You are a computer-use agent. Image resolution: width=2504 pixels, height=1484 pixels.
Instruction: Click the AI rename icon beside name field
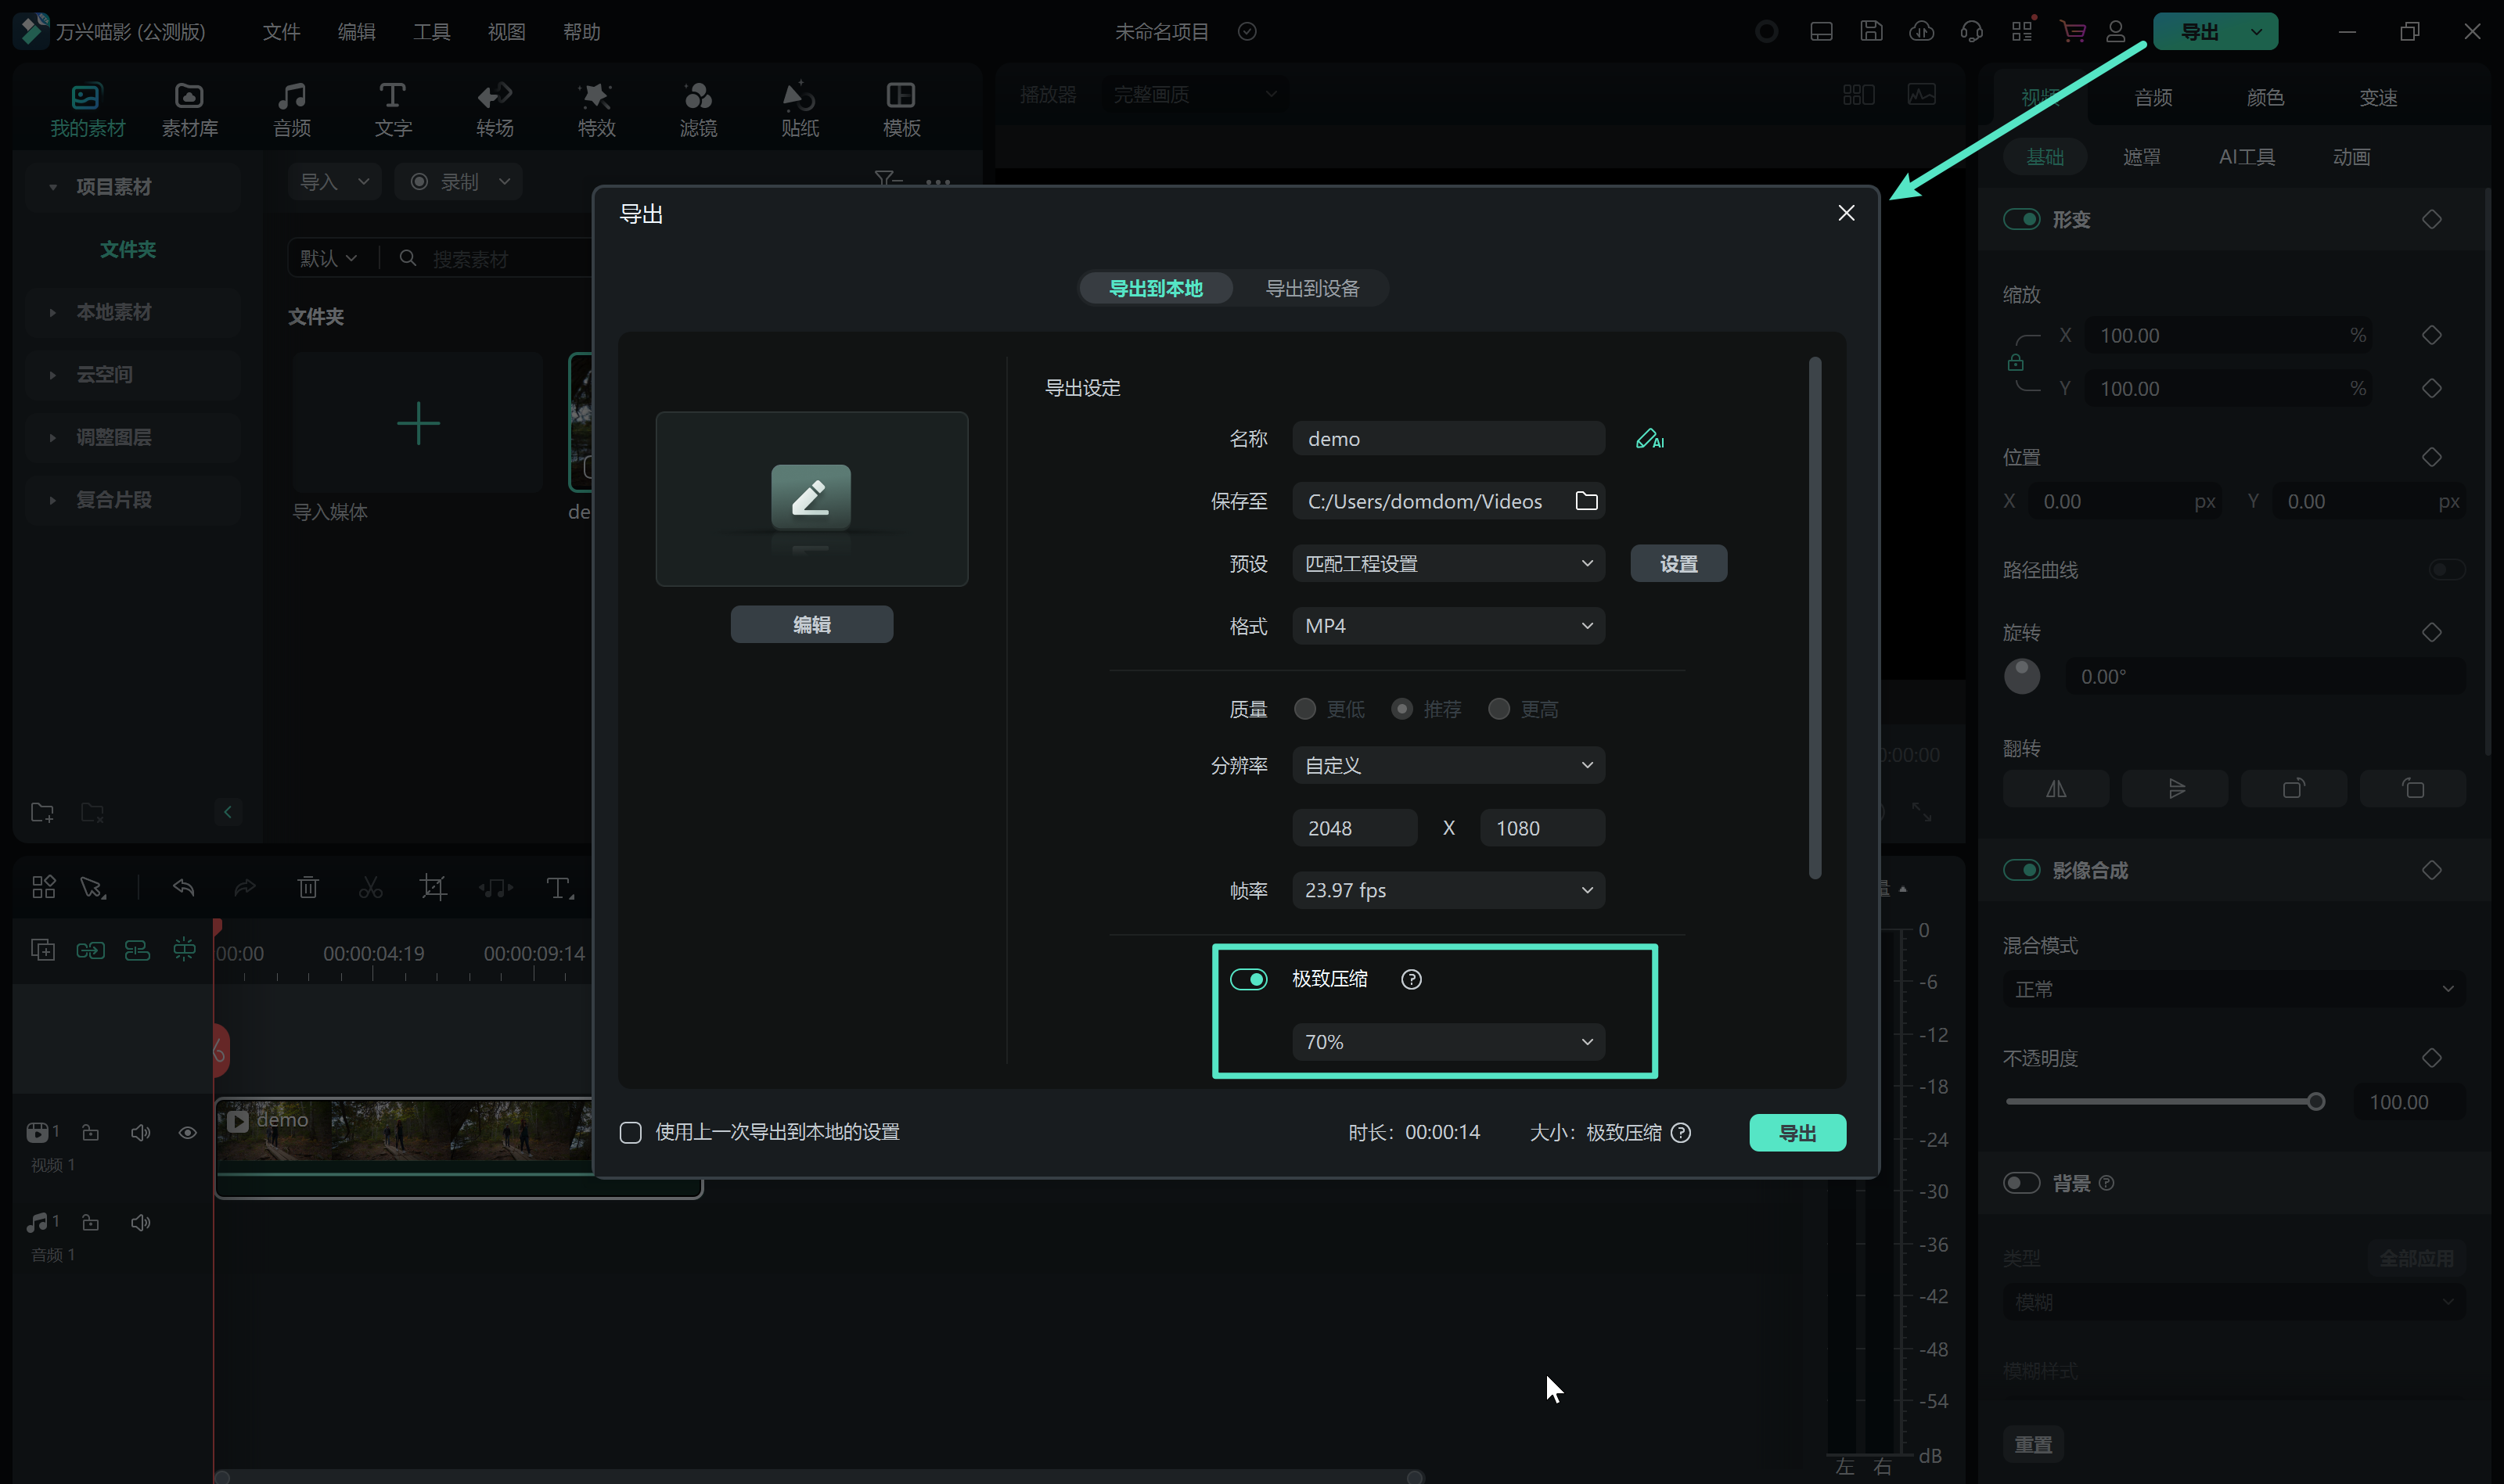1649,439
